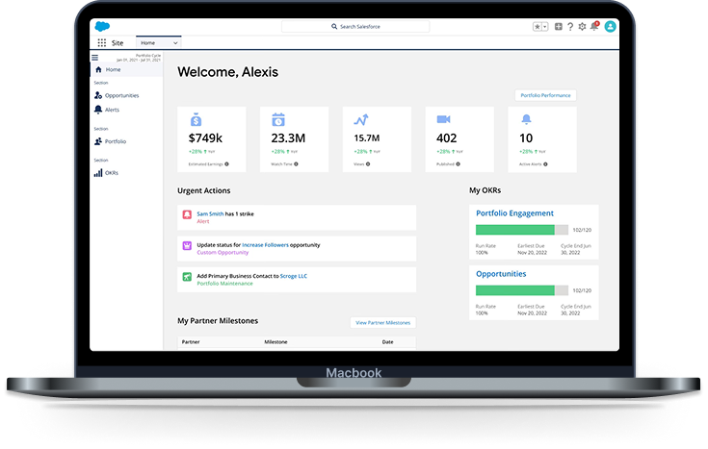Click the global actions plus icon

pyautogui.click(x=558, y=27)
